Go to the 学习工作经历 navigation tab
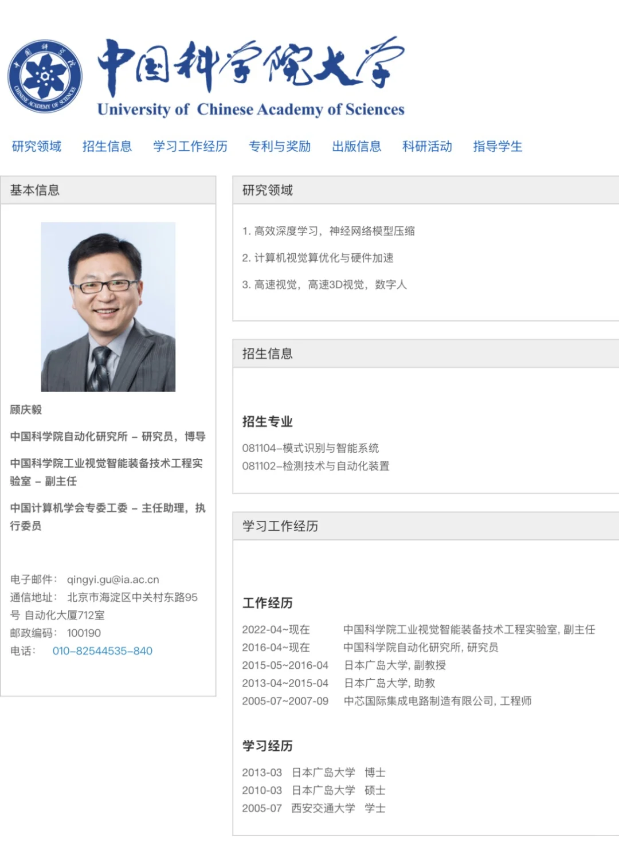This screenshot has height=843, width=619. coord(190,146)
